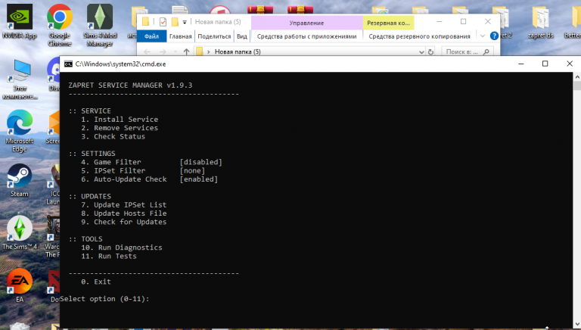Switch to the Поделиться ribbon tab
The height and width of the screenshot is (330, 581).
214,36
